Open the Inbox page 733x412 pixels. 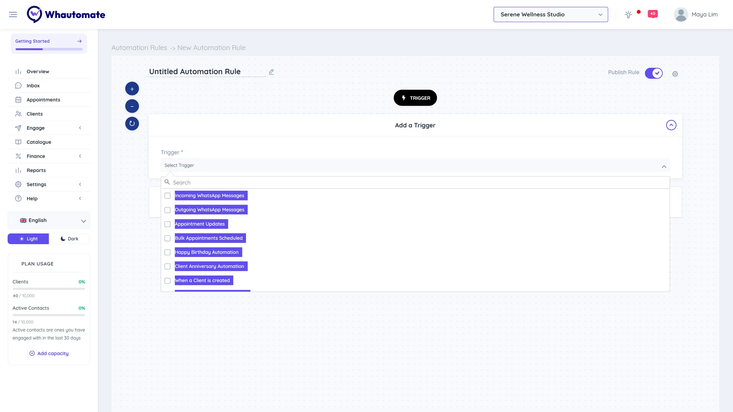point(49,85)
